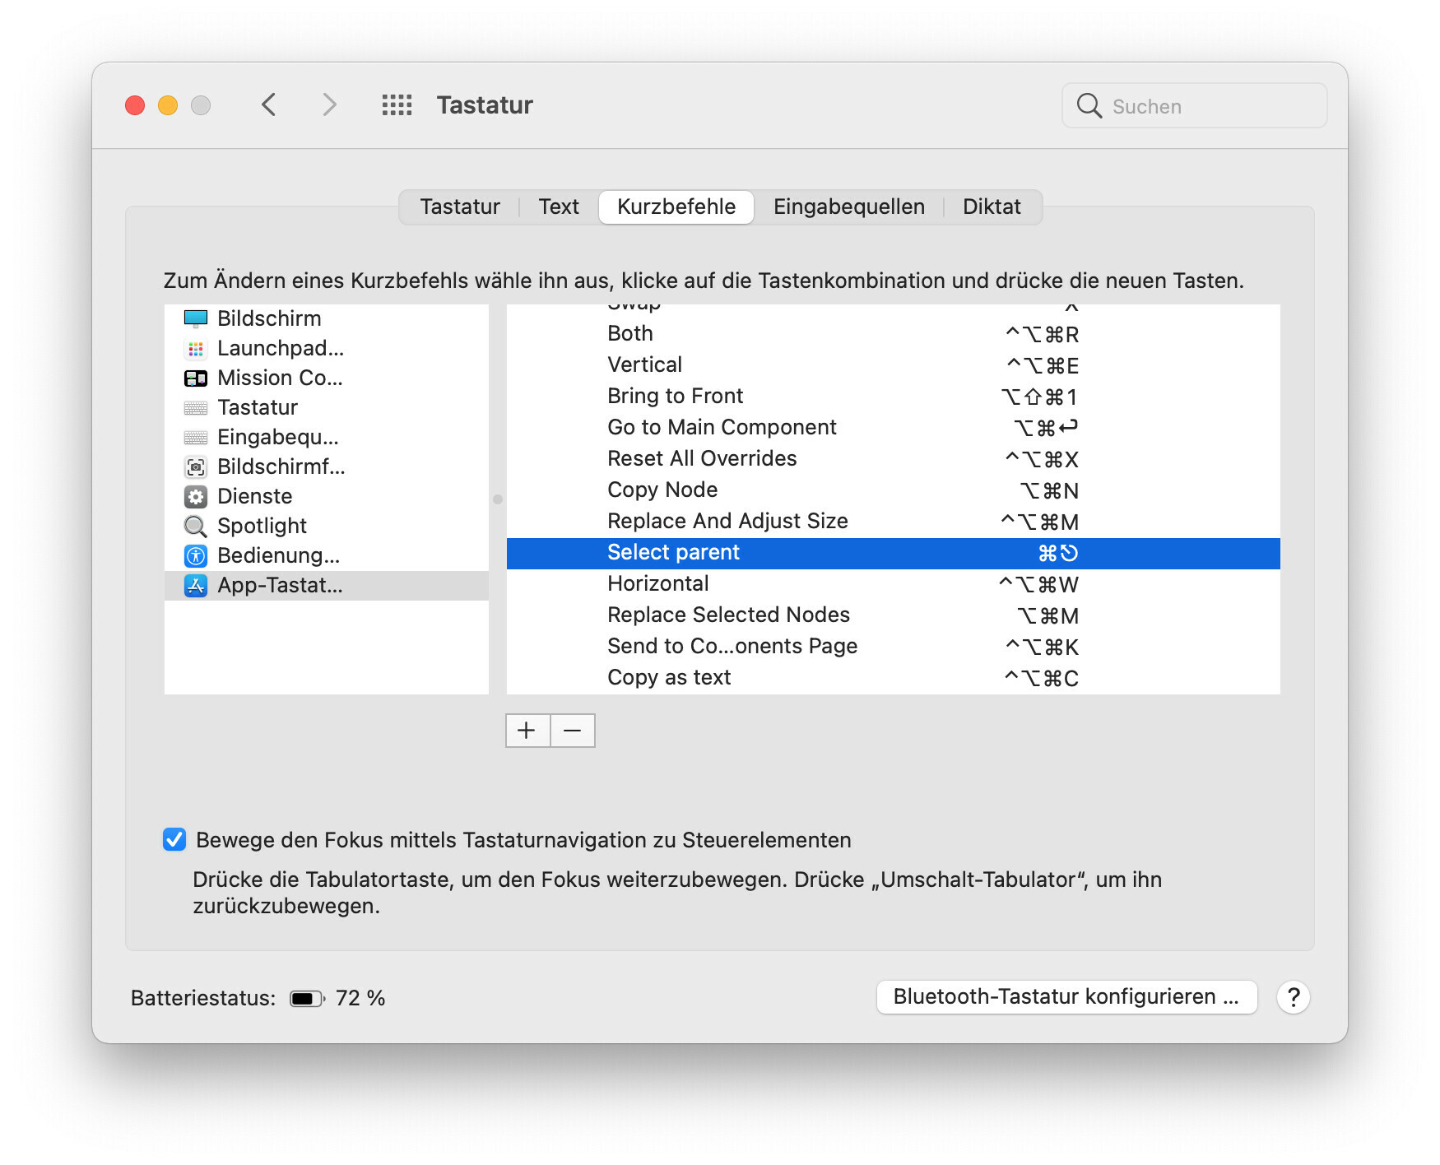Click the highlighted Select parent row
The image size is (1440, 1165).
point(894,553)
